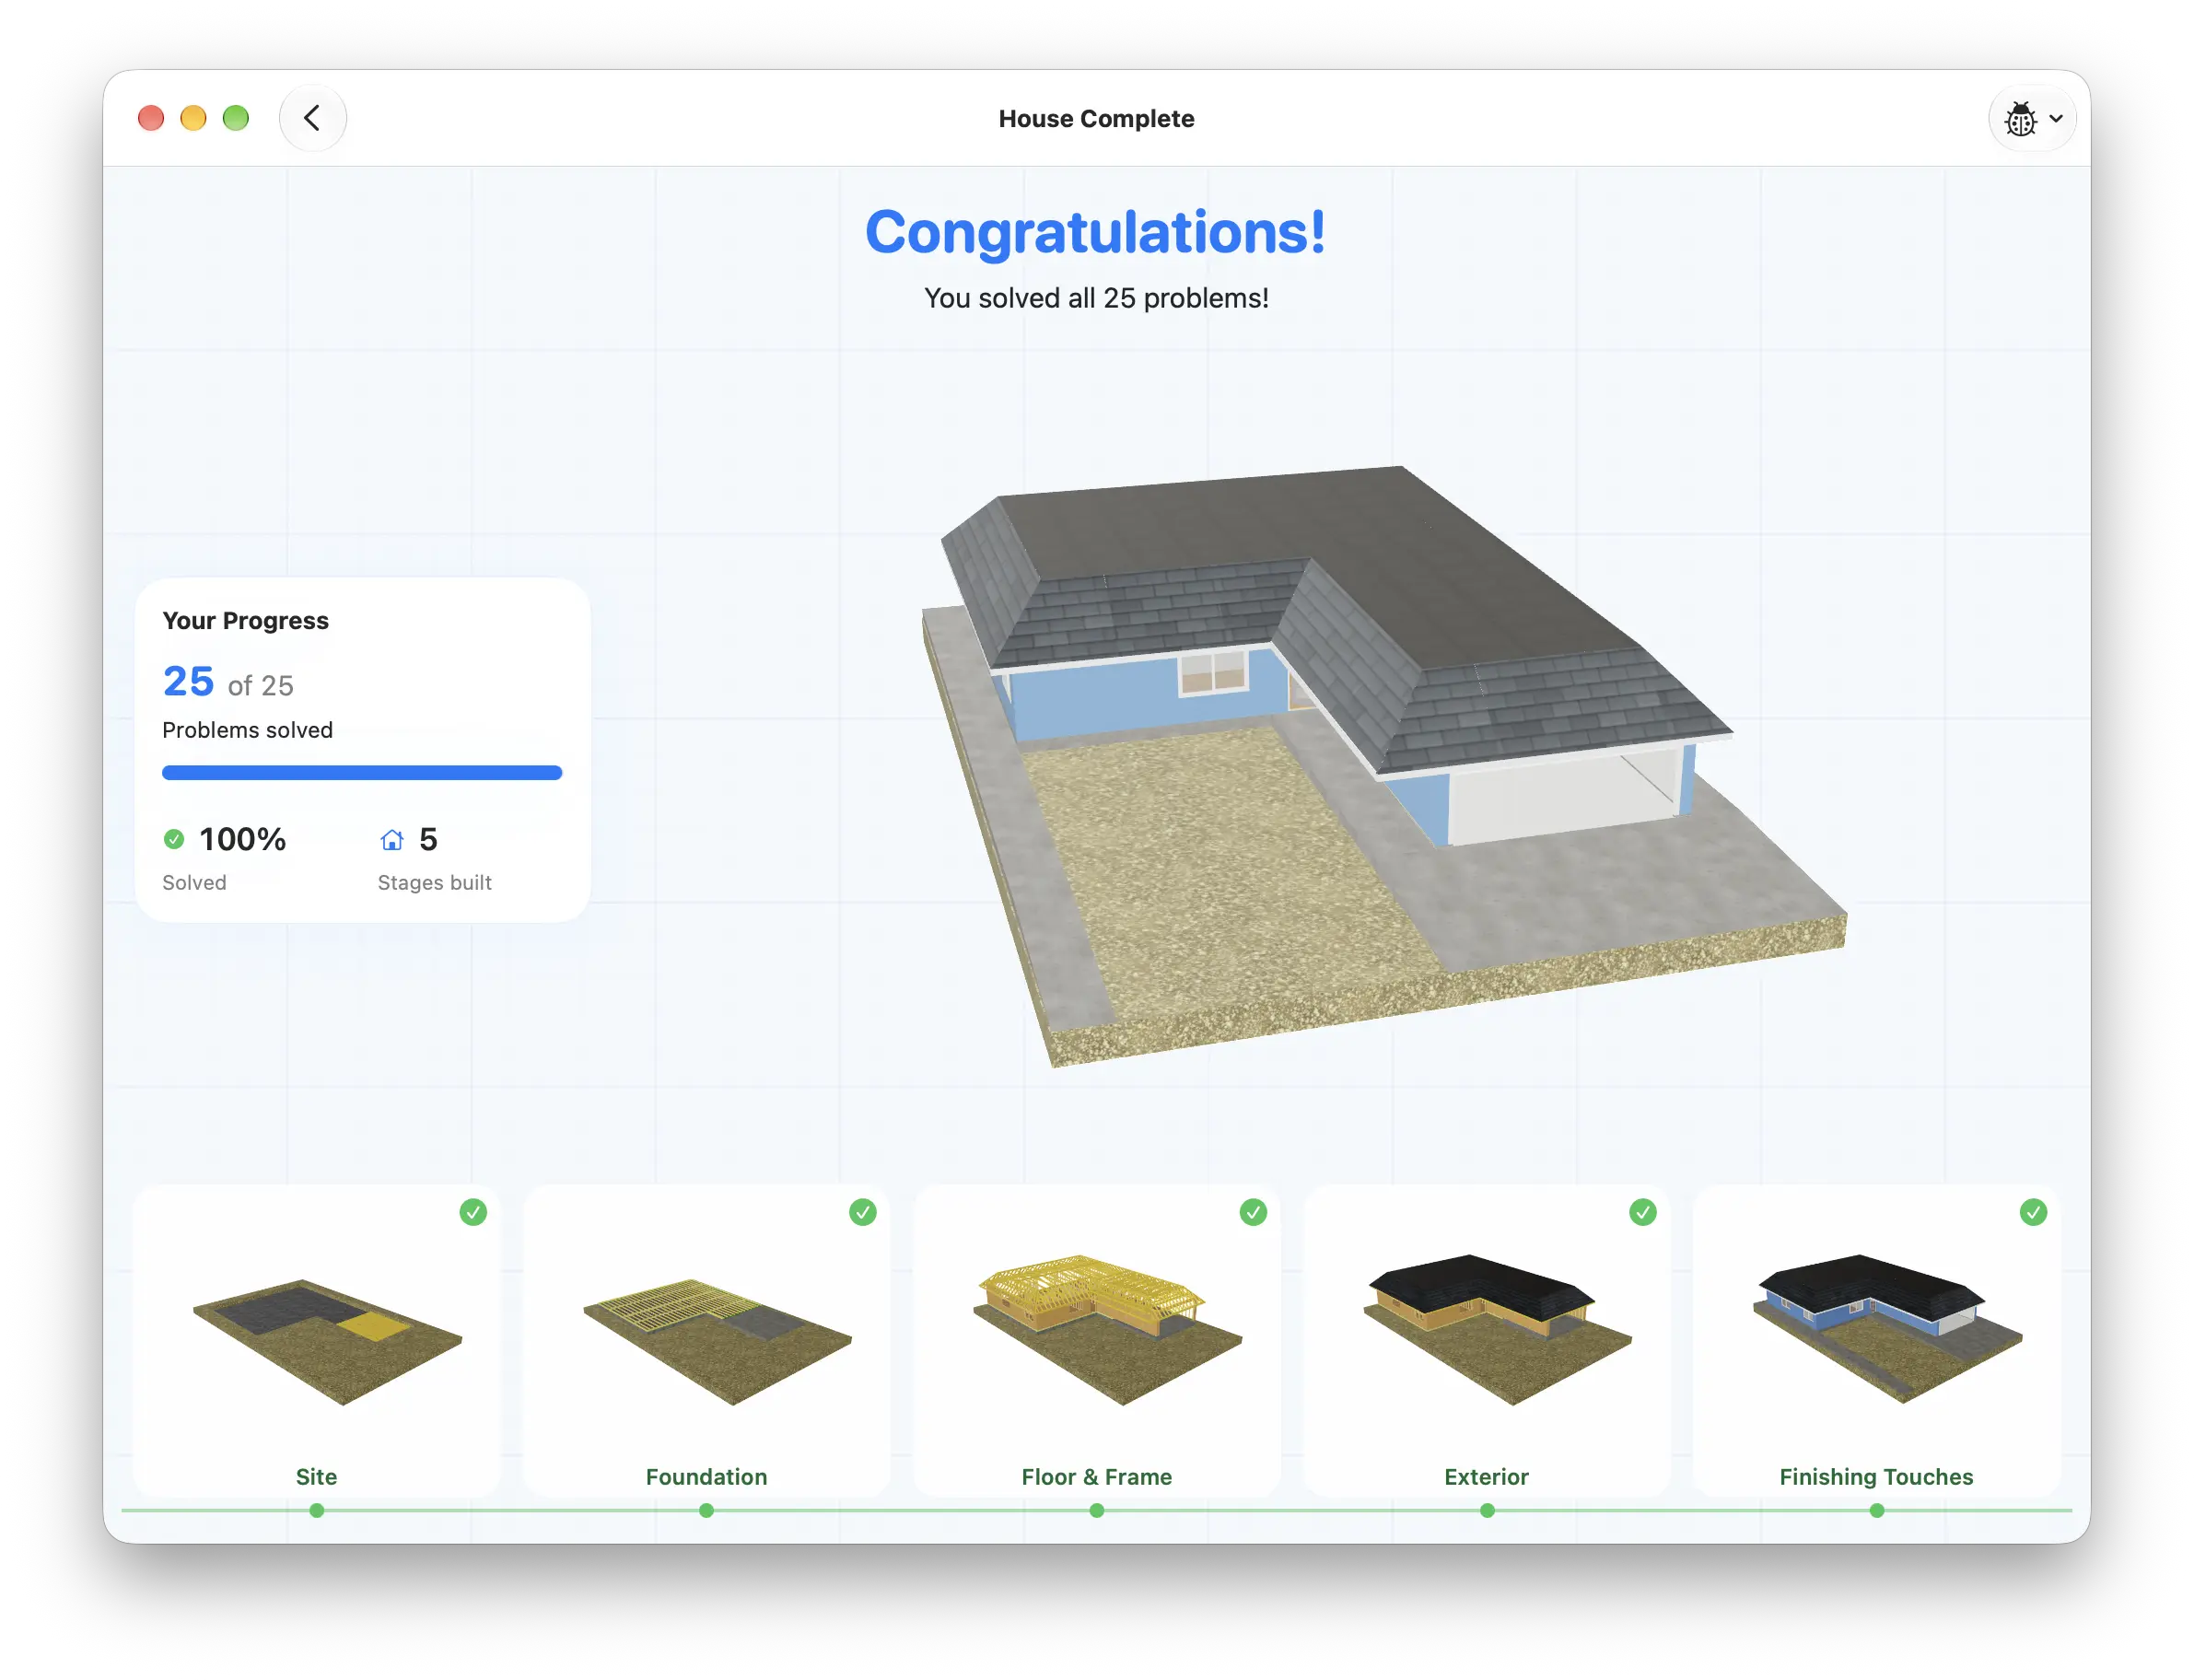Click the checkmark on Floor & Frame card
This screenshot has height=1680, width=2194.
1253,1212
